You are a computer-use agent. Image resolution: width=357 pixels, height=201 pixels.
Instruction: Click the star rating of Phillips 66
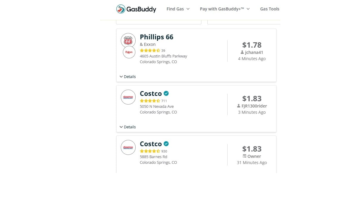150,51
